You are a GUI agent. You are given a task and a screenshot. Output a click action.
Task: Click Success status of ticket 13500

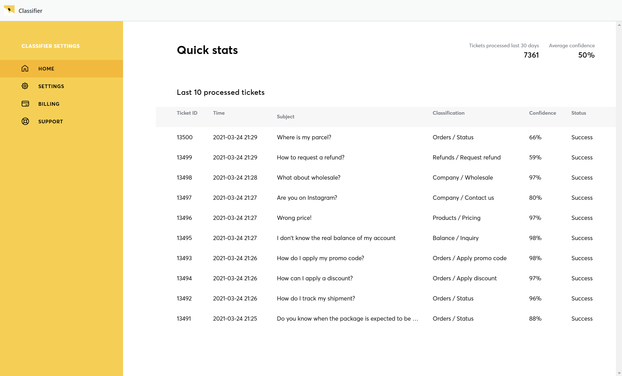coord(582,137)
